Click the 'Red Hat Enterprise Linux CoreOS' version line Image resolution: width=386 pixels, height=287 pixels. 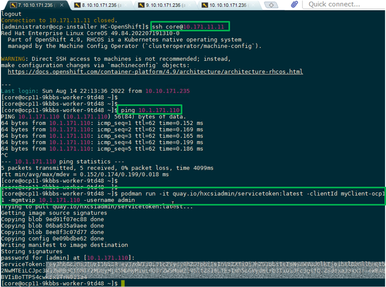[90, 33]
